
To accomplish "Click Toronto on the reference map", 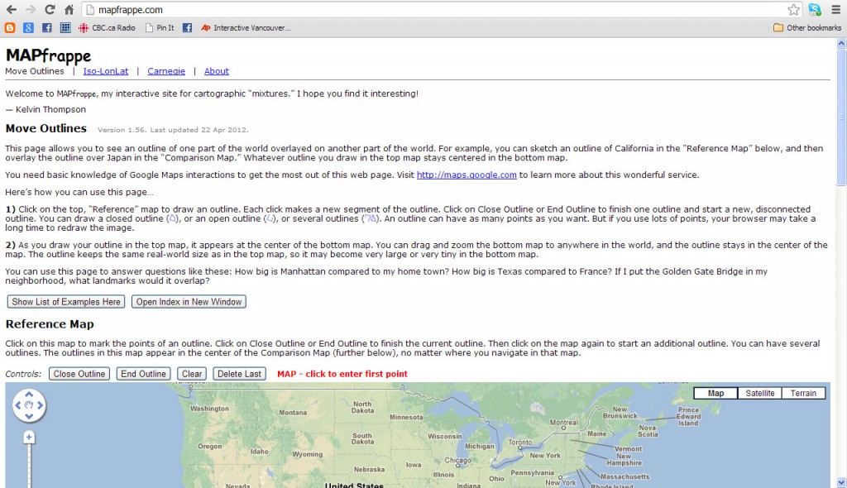I will click(520, 442).
